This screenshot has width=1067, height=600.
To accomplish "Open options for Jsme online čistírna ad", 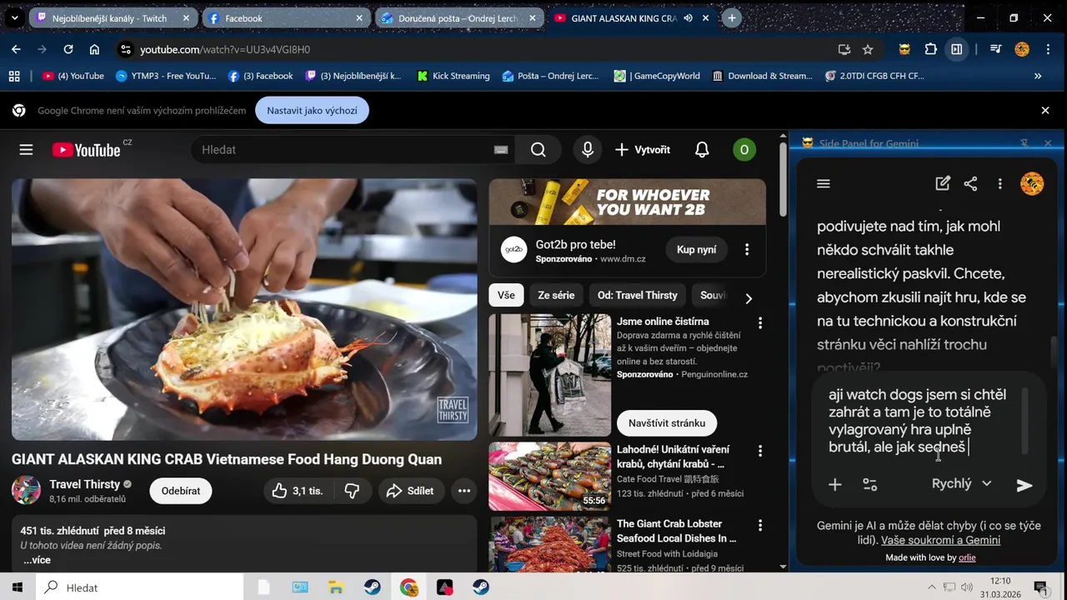I will 759,322.
